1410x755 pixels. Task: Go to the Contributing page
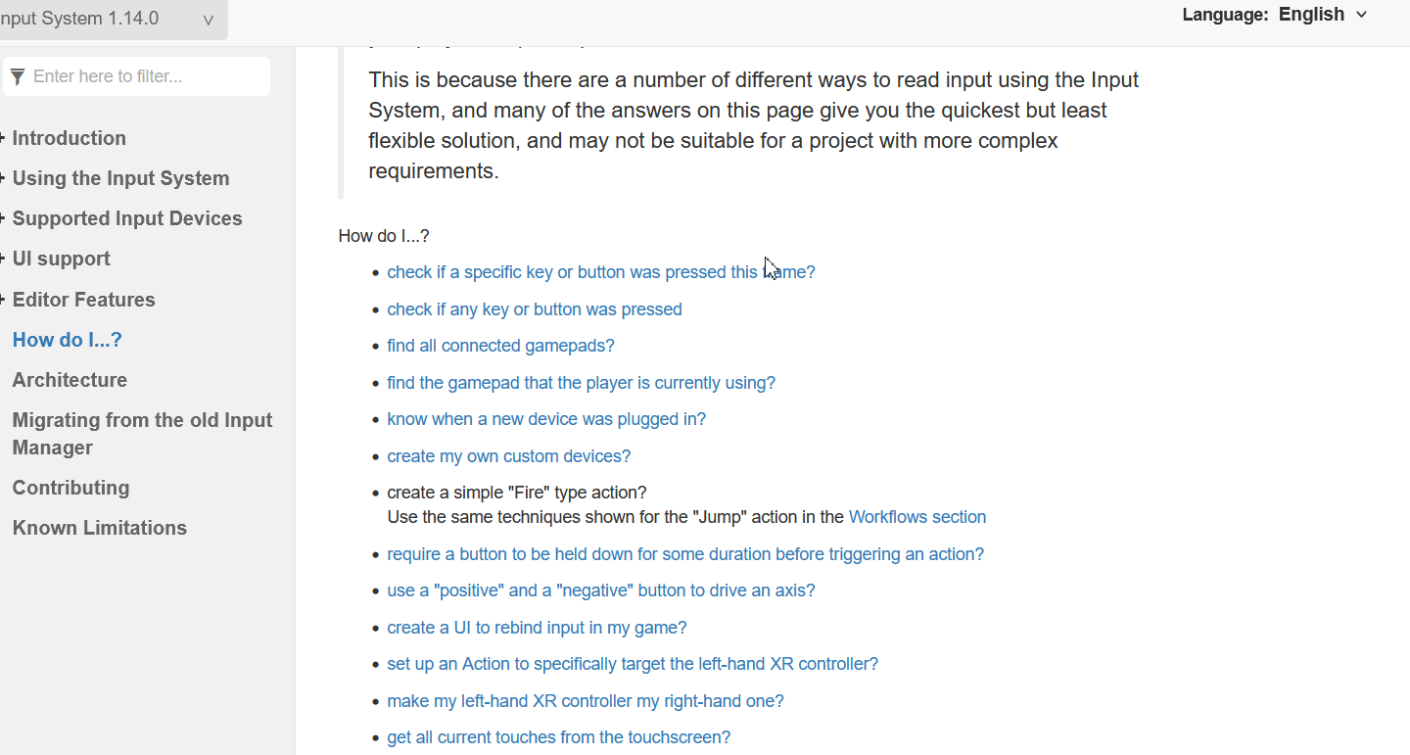(x=70, y=488)
